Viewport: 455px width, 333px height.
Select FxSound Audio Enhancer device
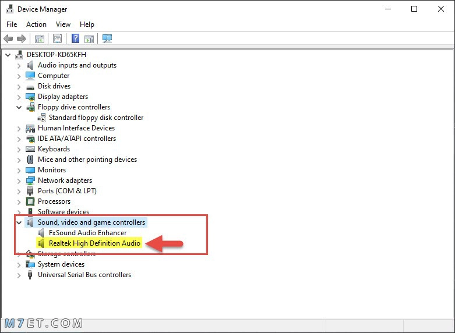[87, 233]
